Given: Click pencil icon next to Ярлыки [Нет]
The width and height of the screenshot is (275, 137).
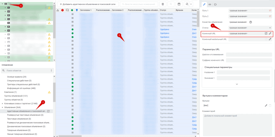Looking at the screenshot, I should coord(266,105).
